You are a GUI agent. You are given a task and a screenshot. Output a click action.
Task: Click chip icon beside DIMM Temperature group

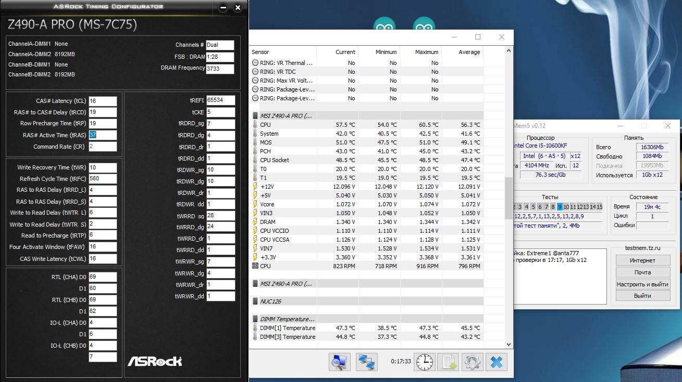(255, 319)
